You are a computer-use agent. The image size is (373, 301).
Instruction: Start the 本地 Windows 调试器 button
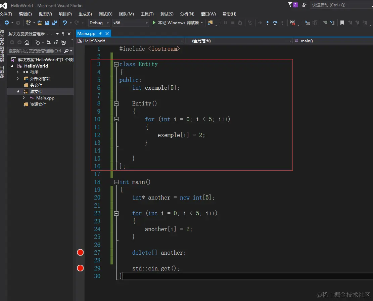[176, 23]
